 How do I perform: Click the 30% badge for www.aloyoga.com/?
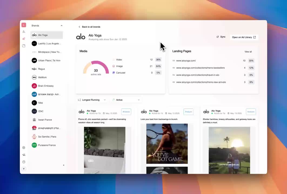251,61
